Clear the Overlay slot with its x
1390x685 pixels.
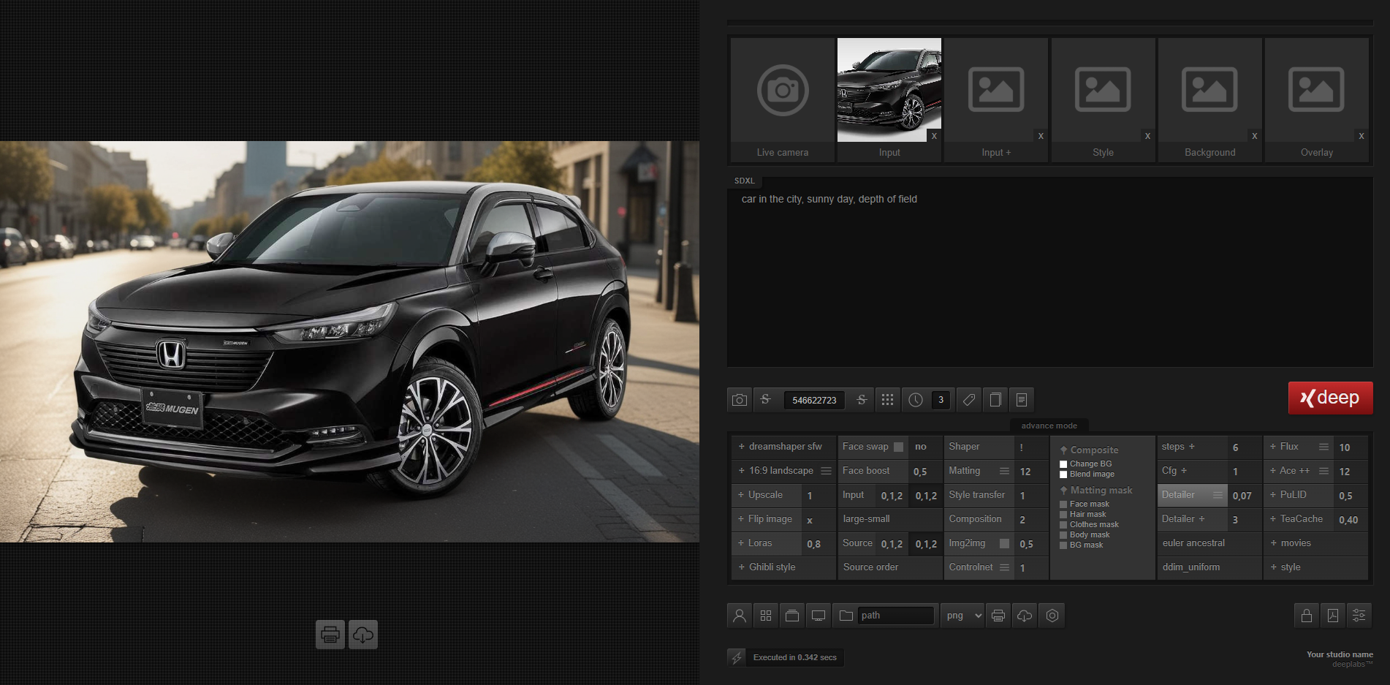tap(1361, 136)
